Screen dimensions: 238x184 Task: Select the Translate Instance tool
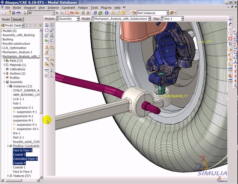(52, 30)
